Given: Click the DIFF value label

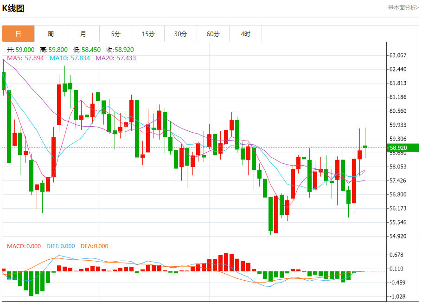Looking at the screenshot, I should click(x=61, y=246).
